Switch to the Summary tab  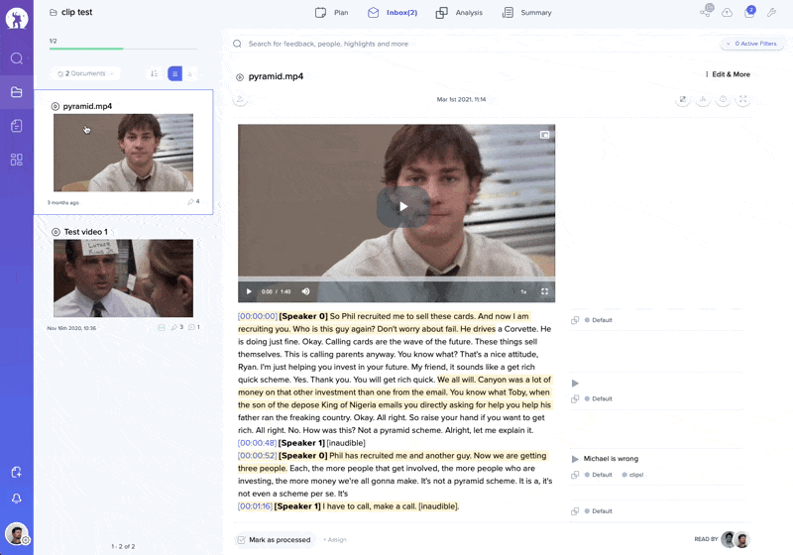[526, 13]
